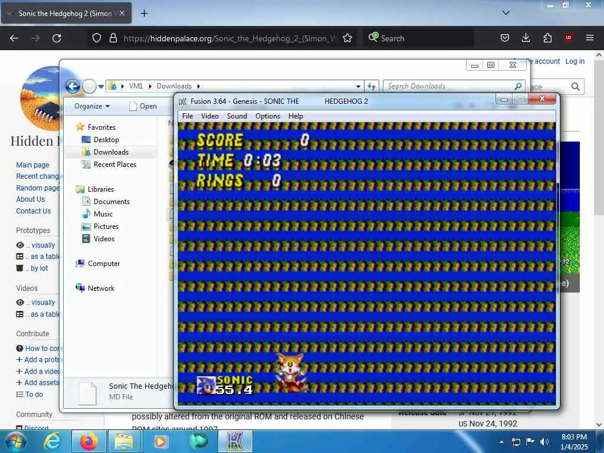Open the Sound menu in Fusion
This screenshot has height=453, width=604.
pos(237,116)
